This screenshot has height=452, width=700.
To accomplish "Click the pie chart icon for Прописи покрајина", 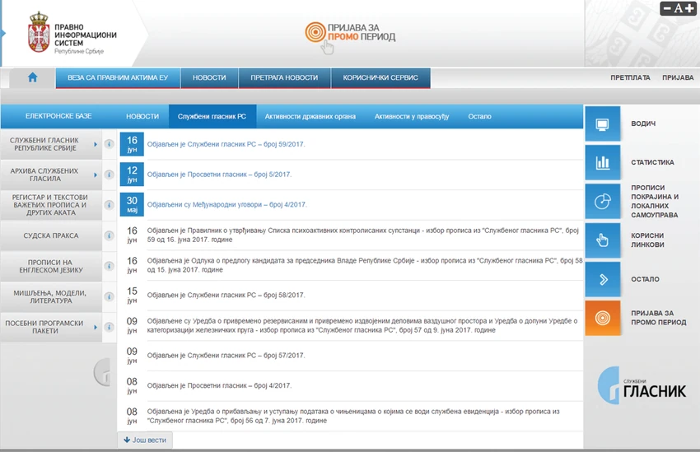I will click(602, 201).
